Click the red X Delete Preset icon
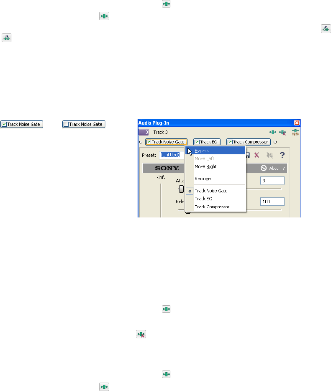Screen dimensions: 331x391 (257, 155)
